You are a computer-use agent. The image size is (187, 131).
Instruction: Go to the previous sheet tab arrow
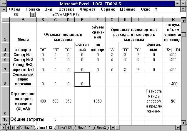[8, 128]
